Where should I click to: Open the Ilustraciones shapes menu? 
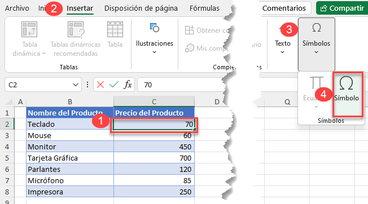pyautogui.click(x=155, y=38)
